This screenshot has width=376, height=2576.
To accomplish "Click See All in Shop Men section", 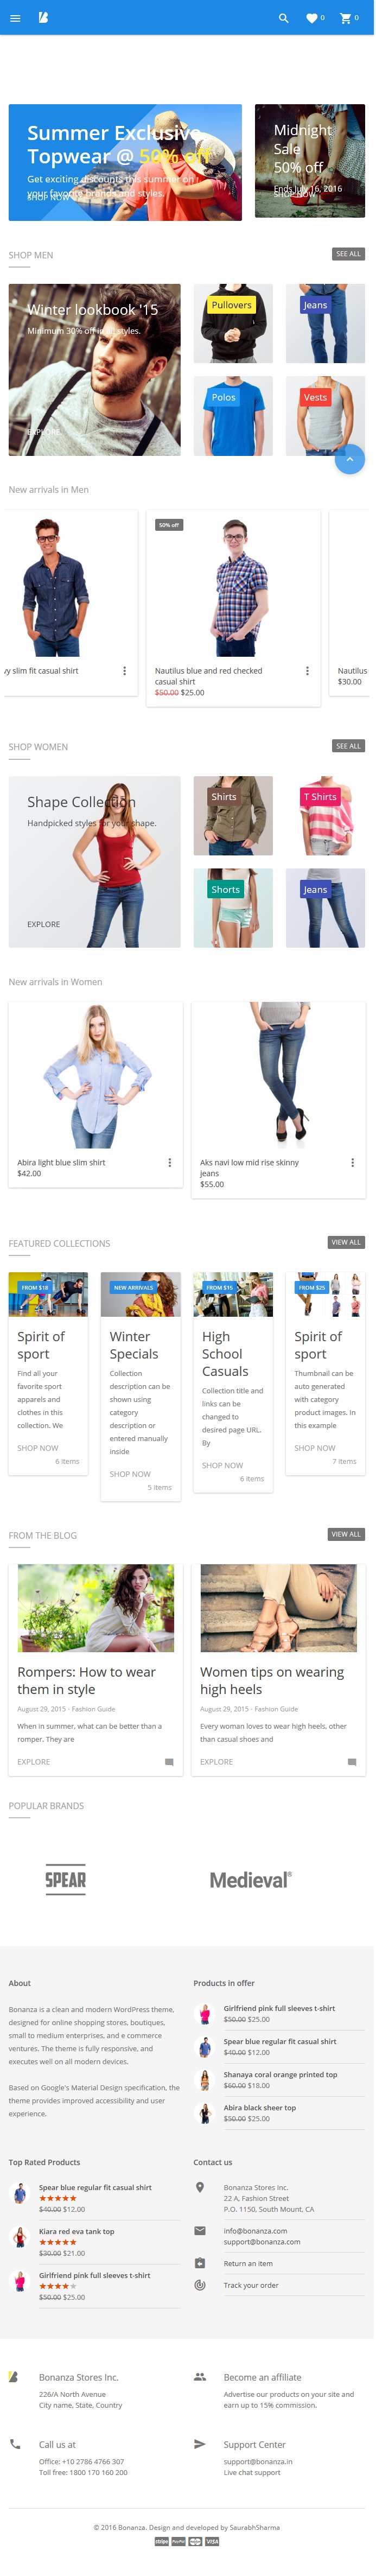I will pos(349,255).
